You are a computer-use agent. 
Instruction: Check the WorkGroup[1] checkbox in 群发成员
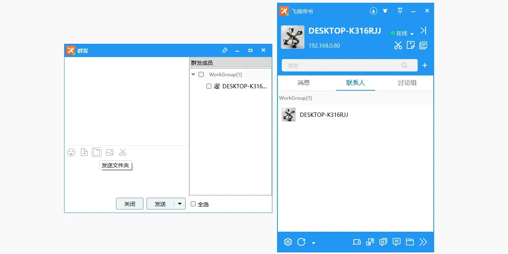pos(201,74)
